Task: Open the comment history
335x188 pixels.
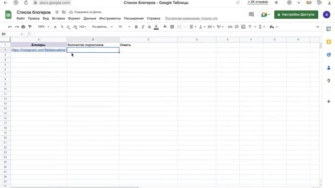Action: coord(251,15)
